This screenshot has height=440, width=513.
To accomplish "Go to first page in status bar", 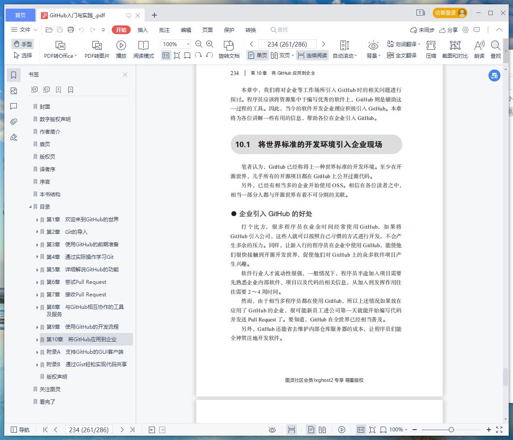I will 45,430.
